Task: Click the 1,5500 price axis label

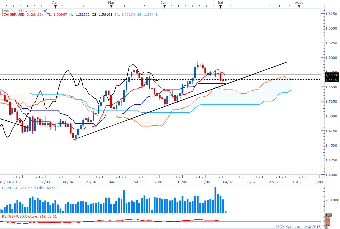Action: coord(332,87)
